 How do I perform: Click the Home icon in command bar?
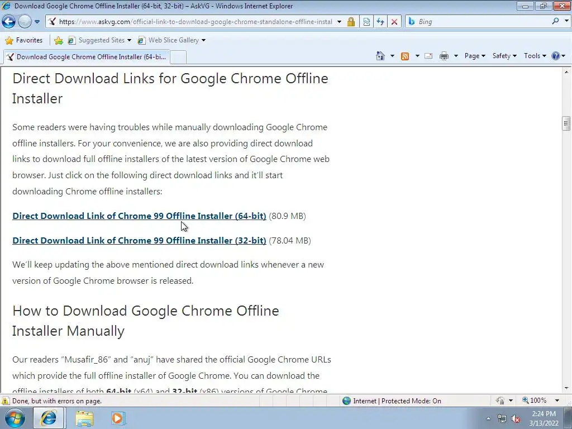click(380, 56)
